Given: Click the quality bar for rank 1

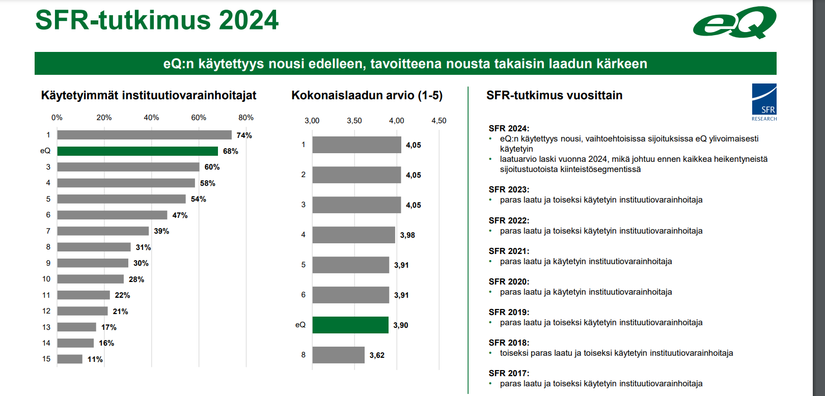Looking at the screenshot, I should (x=357, y=145).
